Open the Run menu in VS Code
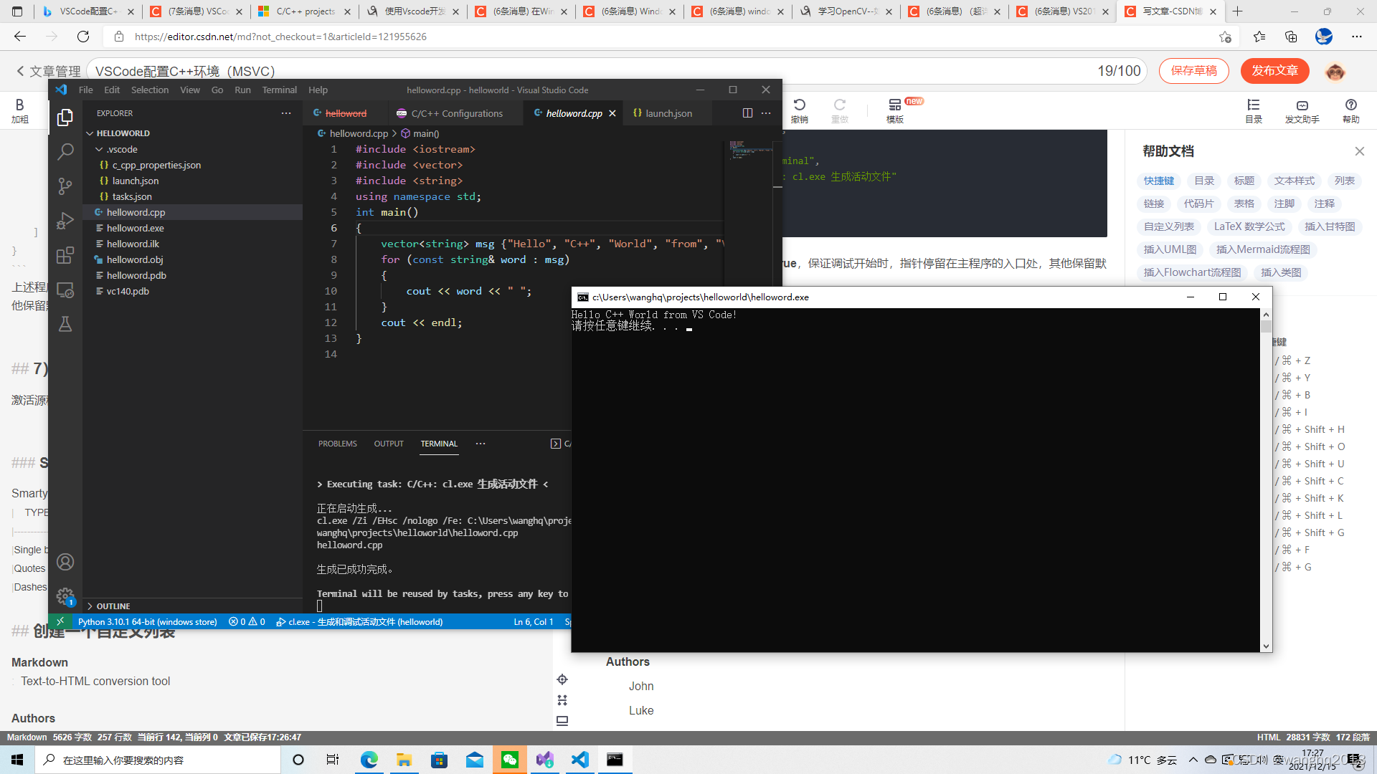Viewport: 1377px width, 774px height. pyautogui.click(x=242, y=90)
